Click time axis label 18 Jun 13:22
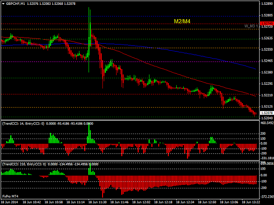The height and width of the screenshot is (205, 274). click(x=251, y=202)
